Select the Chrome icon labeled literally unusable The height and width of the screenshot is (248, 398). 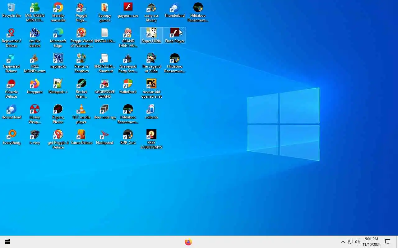click(58, 12)
